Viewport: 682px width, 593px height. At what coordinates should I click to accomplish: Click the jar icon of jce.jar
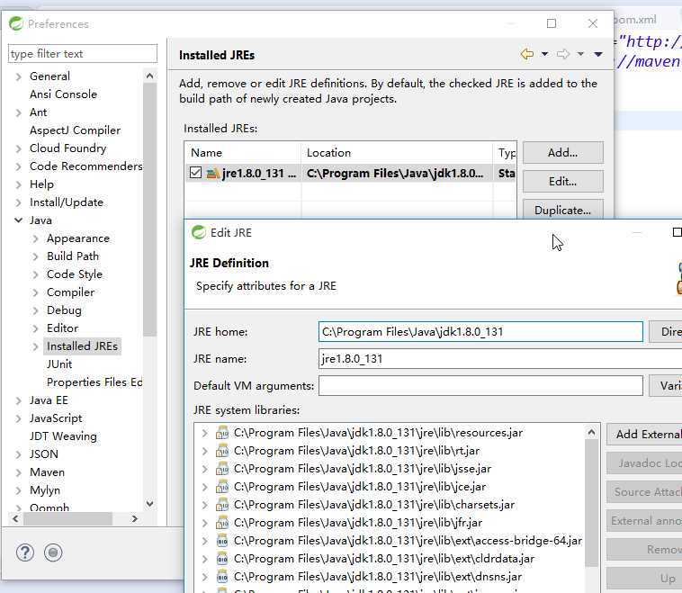click(222, 487)
